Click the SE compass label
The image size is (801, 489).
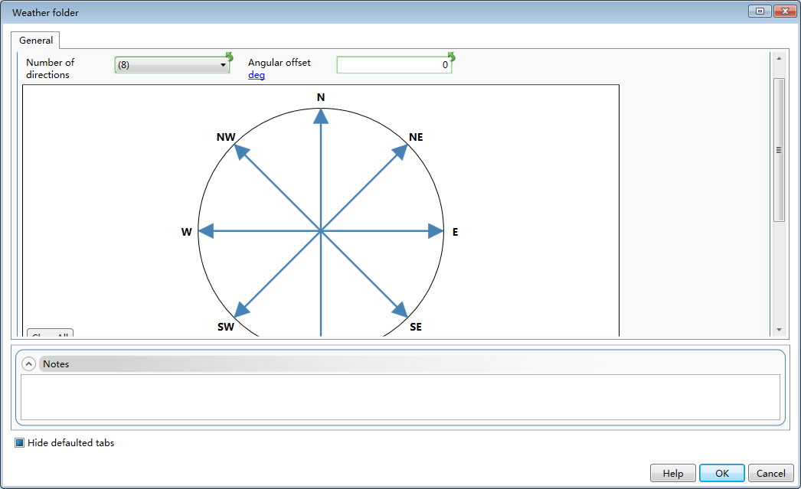point(416,327)
